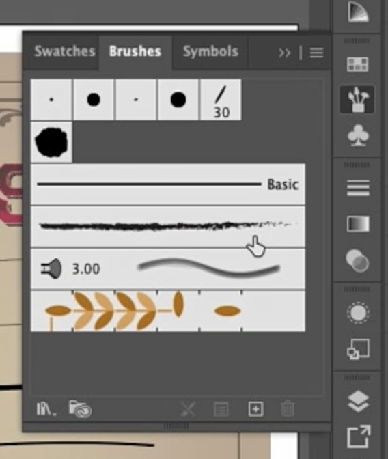
Task: Create a new brush
Action: point(256,408)
